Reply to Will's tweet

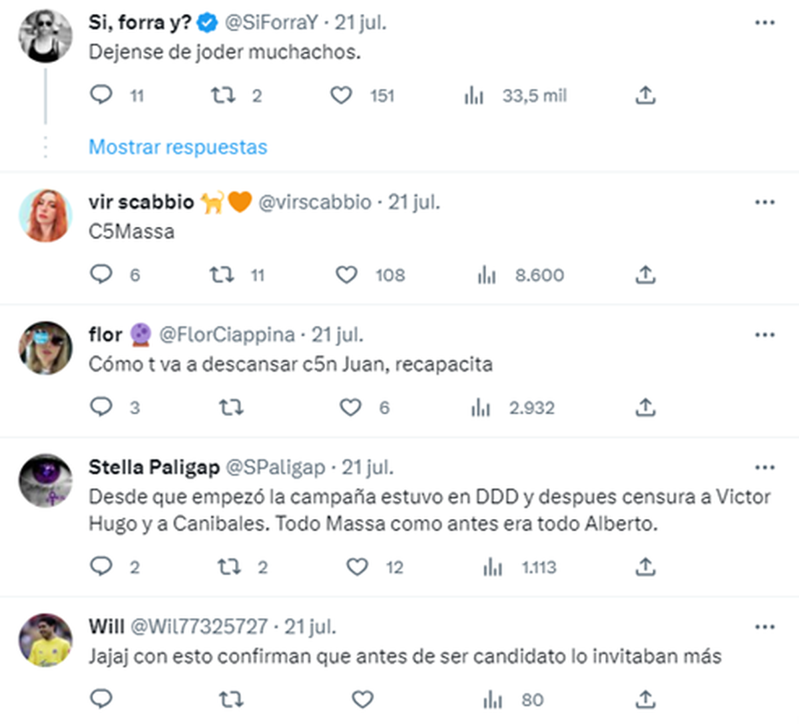coord(101,699)
